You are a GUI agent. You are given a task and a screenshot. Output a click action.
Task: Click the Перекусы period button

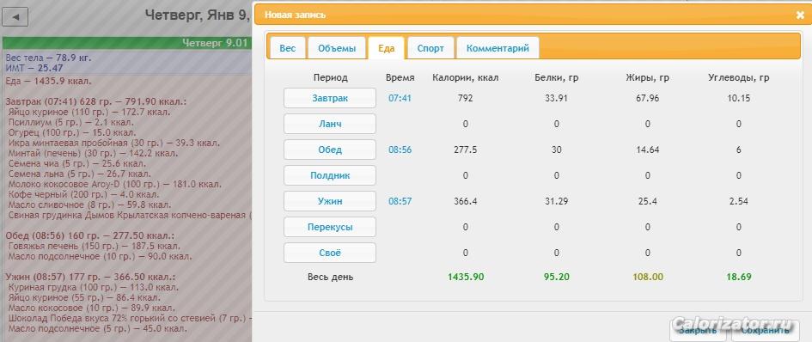click(330, 227)
